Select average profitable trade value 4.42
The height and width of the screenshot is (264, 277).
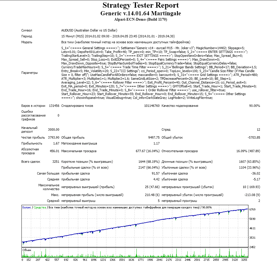click(156, 179)
